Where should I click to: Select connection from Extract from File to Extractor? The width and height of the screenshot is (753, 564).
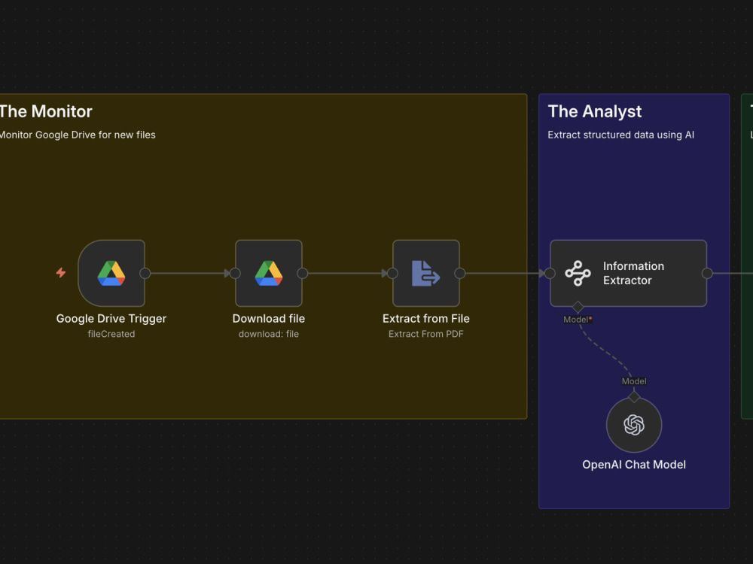click(502, 274)
